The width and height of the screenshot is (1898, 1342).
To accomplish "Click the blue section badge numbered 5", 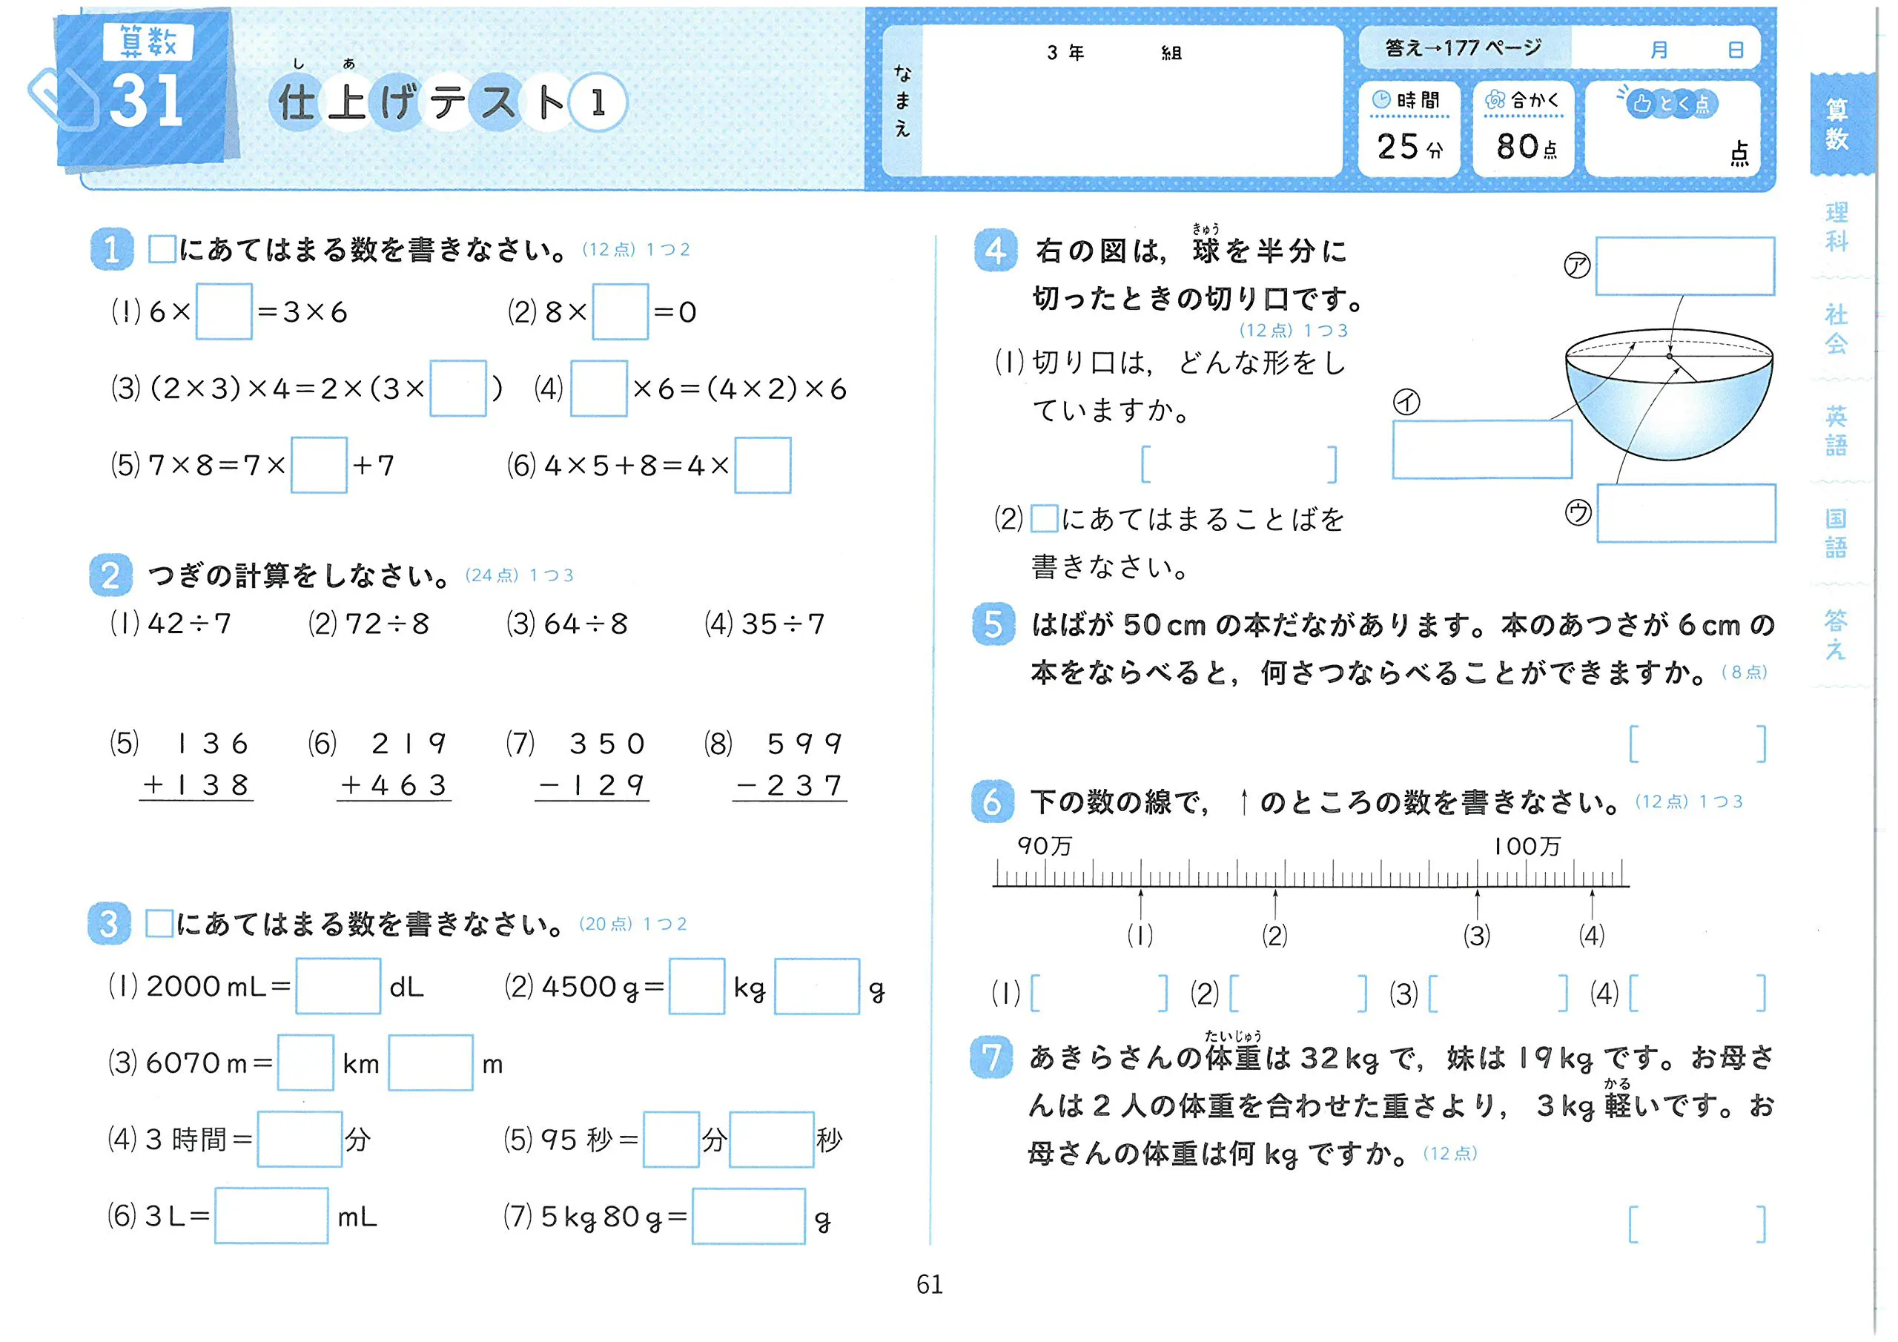I will [x=993, y=624].
